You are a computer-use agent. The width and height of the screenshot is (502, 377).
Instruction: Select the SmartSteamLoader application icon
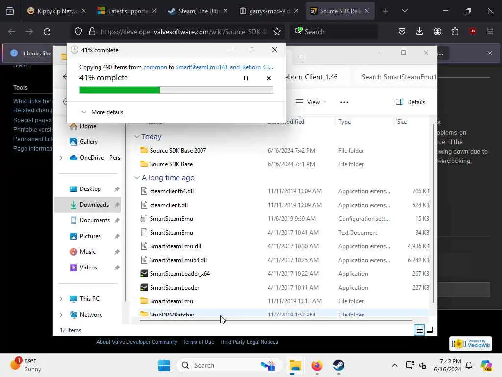coord(144,288)
